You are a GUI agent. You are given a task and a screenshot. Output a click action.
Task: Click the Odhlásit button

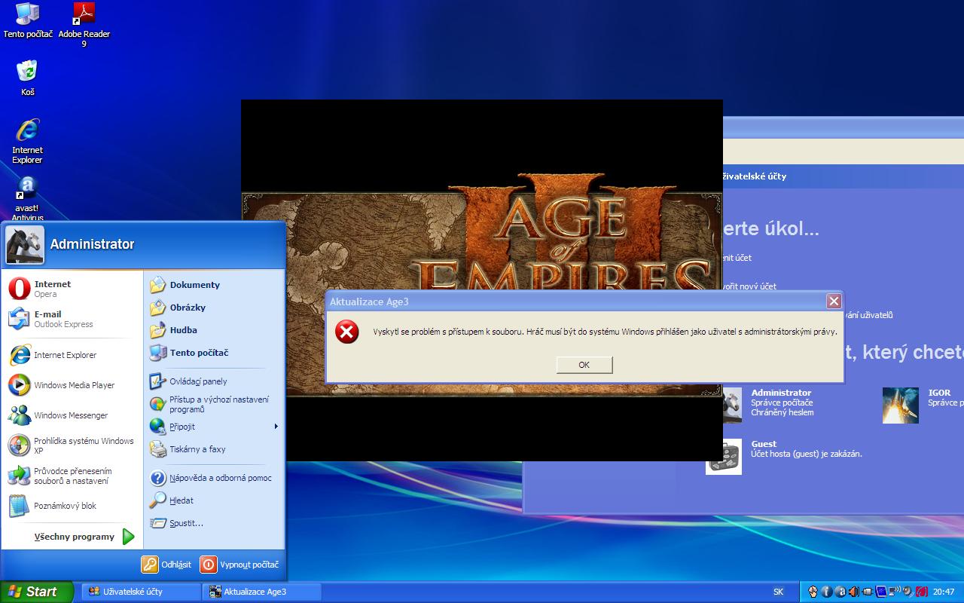(x=166, y=565)
